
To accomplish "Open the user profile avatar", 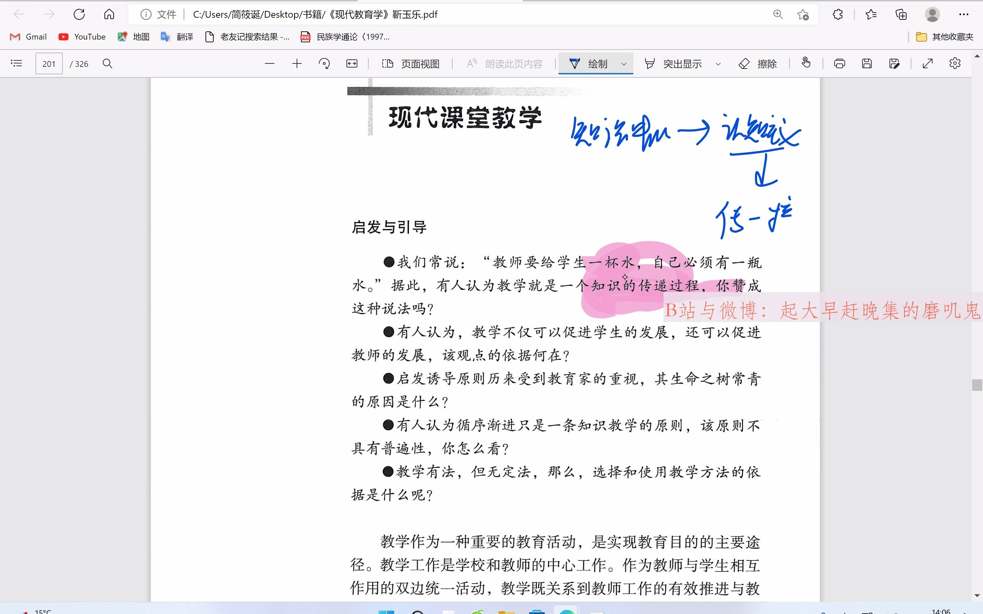I will point(932,15).
